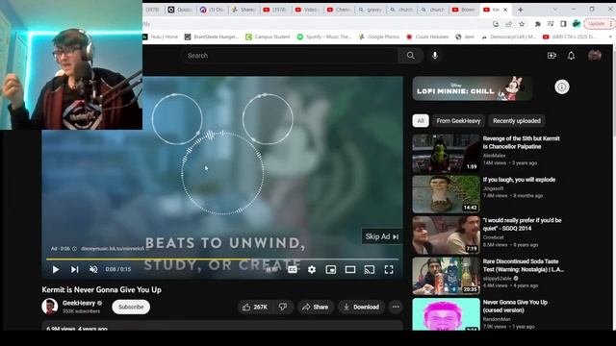Open the more actions ellipsis menu
Screen dimensions: 616x346
pos(396,308)
